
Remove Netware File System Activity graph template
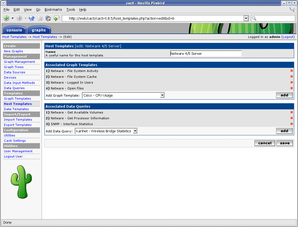coord(291,71)
